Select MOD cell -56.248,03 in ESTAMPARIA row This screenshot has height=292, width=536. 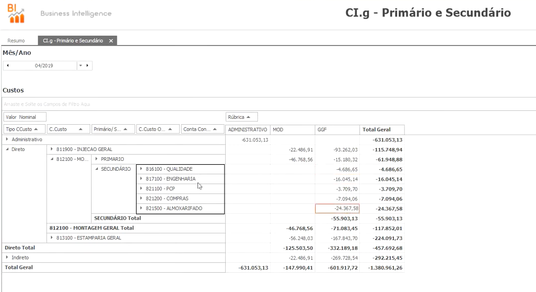click(292, 239)
